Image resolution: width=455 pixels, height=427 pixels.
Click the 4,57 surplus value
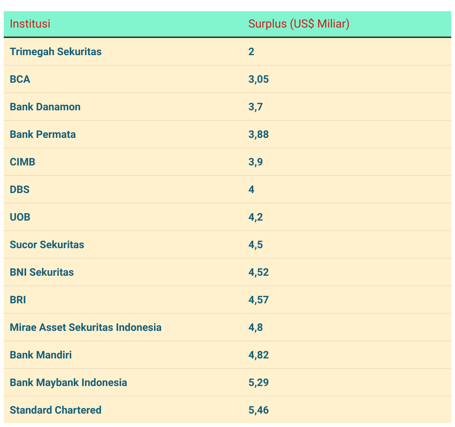point(258,300)
